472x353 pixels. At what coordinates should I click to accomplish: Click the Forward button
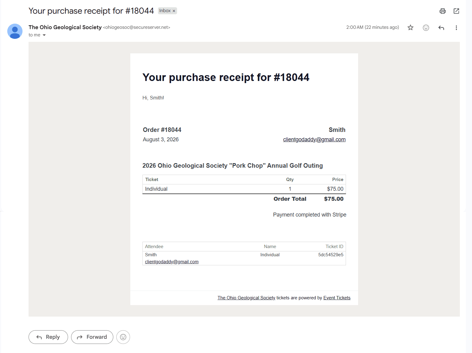coord(92,337)
